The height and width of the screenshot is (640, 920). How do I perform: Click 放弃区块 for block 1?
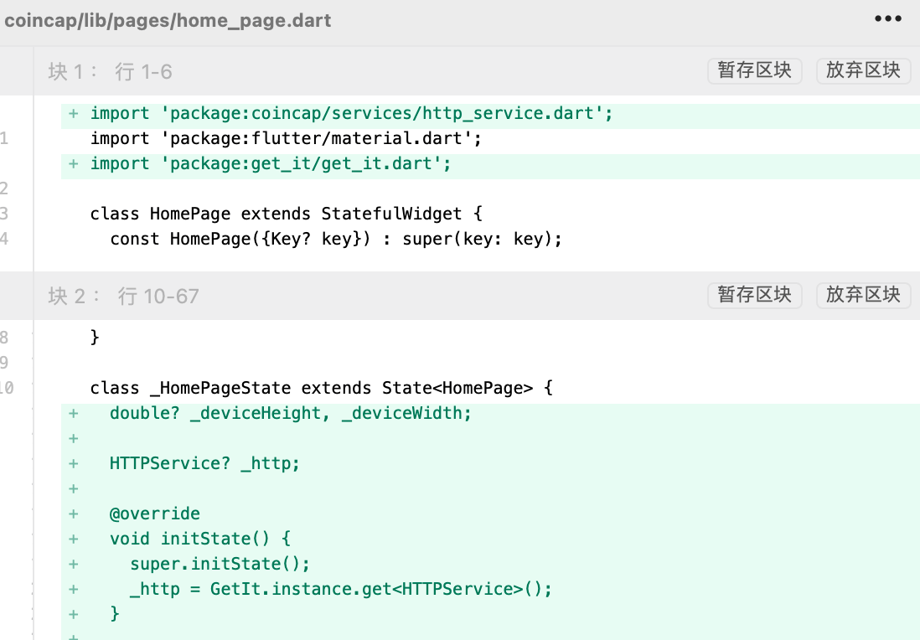point(863,70)
